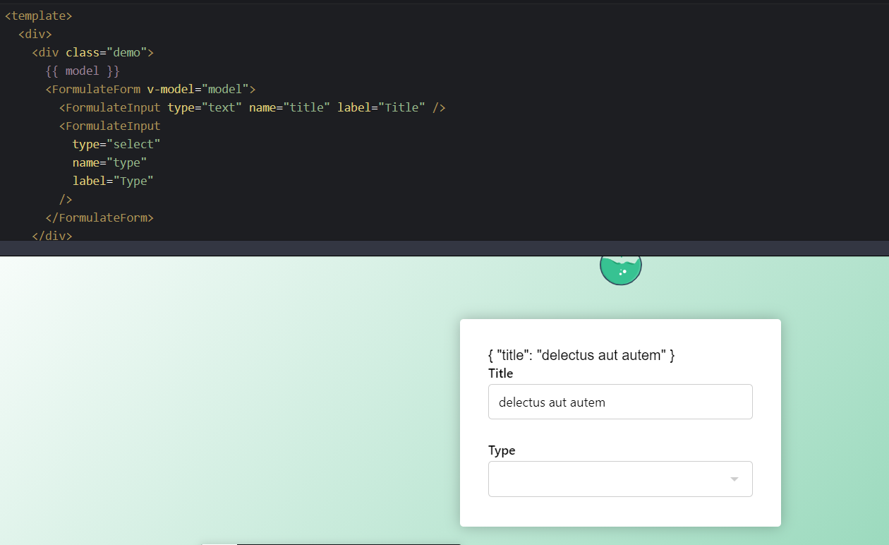This screenshot has width=889, height=545.
Task: Click the type="text" FormulateInput line
Action: 253,107
